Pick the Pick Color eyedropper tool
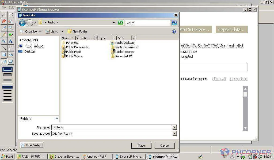Image resolution: width=274 pixels, height=160 pixels. (x=4, y=28)
